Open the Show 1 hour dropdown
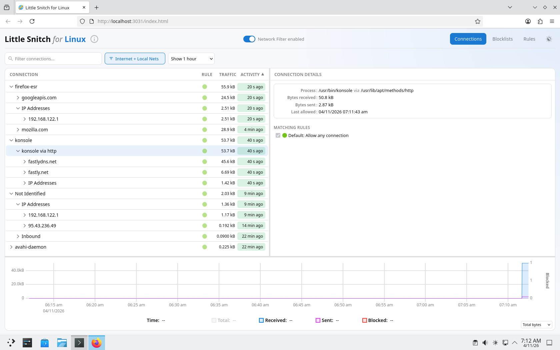Viewport: 560px width, 350px height. tap(191, 59)
